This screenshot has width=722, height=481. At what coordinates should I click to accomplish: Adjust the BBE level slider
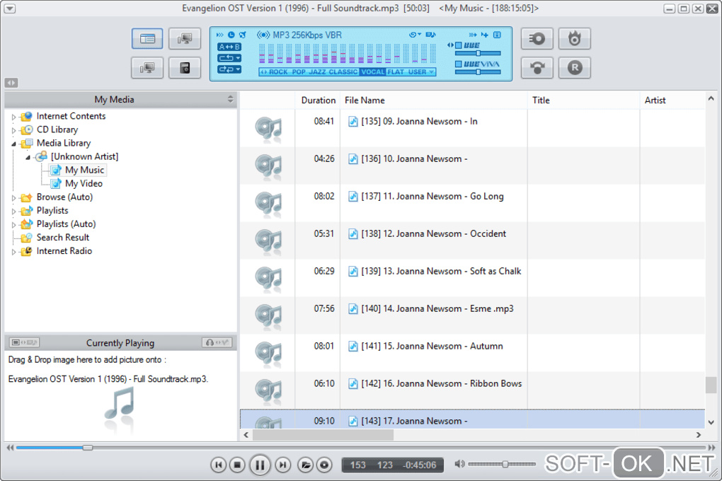pos(478,53)
